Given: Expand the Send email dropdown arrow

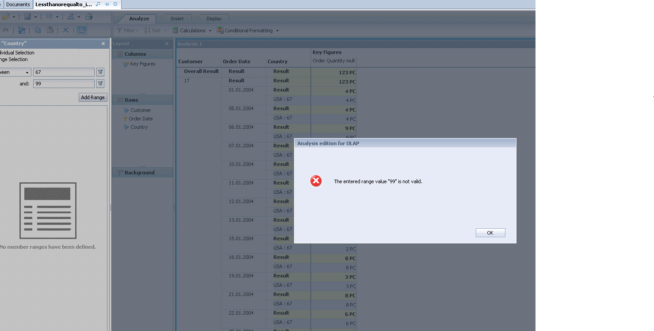Looking at the screenshot, I should [57, 17].
